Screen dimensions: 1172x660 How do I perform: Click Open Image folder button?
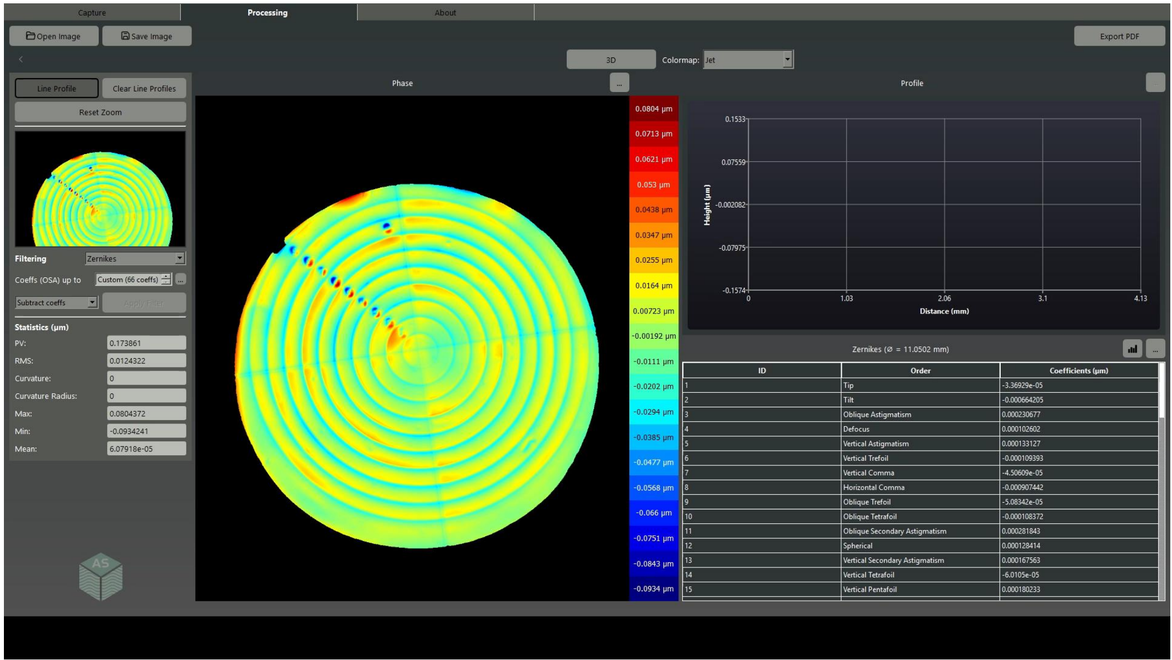pyautogui.click(x=54, y=36)
